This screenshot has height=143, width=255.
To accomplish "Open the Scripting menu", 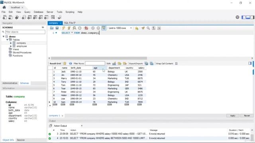I will click(x=70, y=12).
